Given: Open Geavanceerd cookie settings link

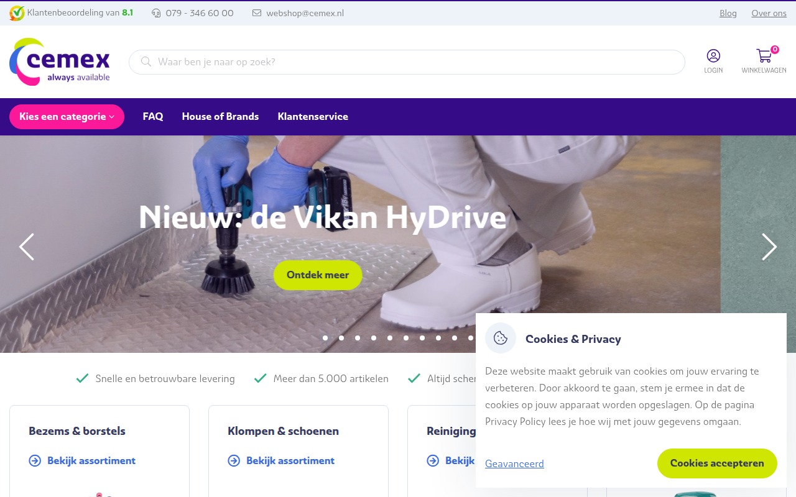Looking at the screenshot, I should coord(514,463).
